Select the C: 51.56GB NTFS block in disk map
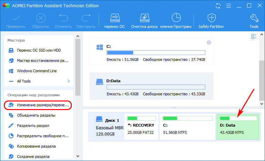The height and width of the screenshot is (161, 265). [x=187, y=127]
